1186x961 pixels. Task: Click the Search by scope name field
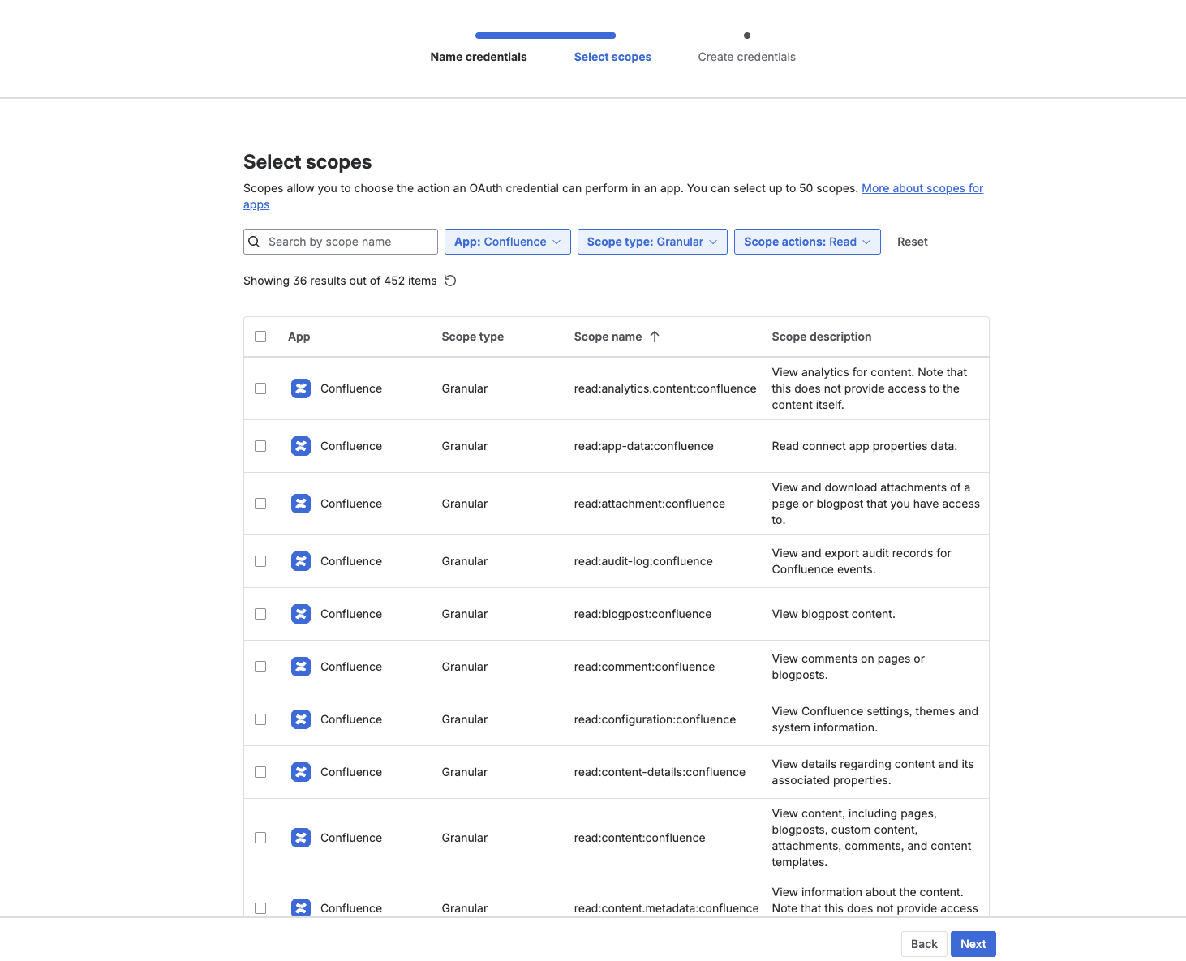pyautogui.click(x=341, y=242)
